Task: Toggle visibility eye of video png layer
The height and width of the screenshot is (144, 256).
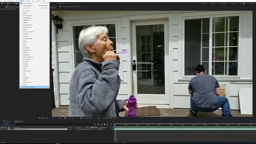Action: [1, 129]
